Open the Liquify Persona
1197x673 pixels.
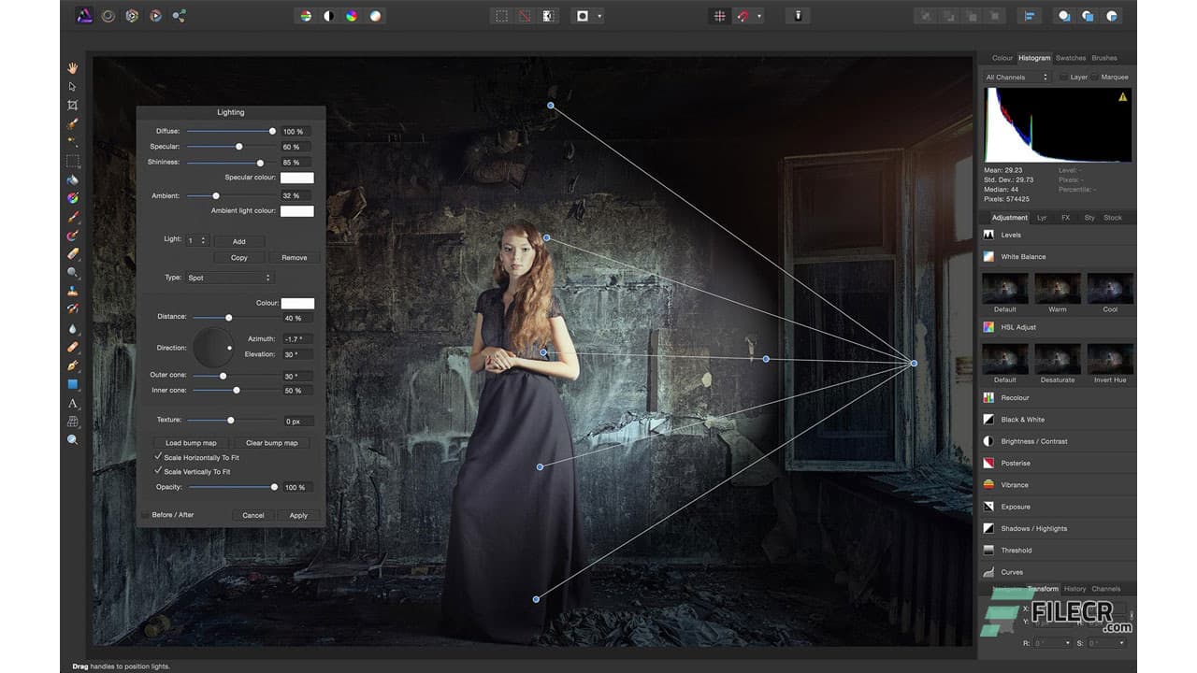(110, 15)
